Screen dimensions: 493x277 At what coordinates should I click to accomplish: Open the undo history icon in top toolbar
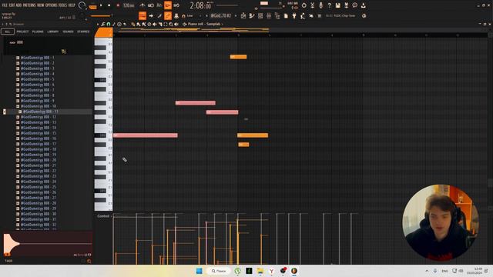(304, 5)
